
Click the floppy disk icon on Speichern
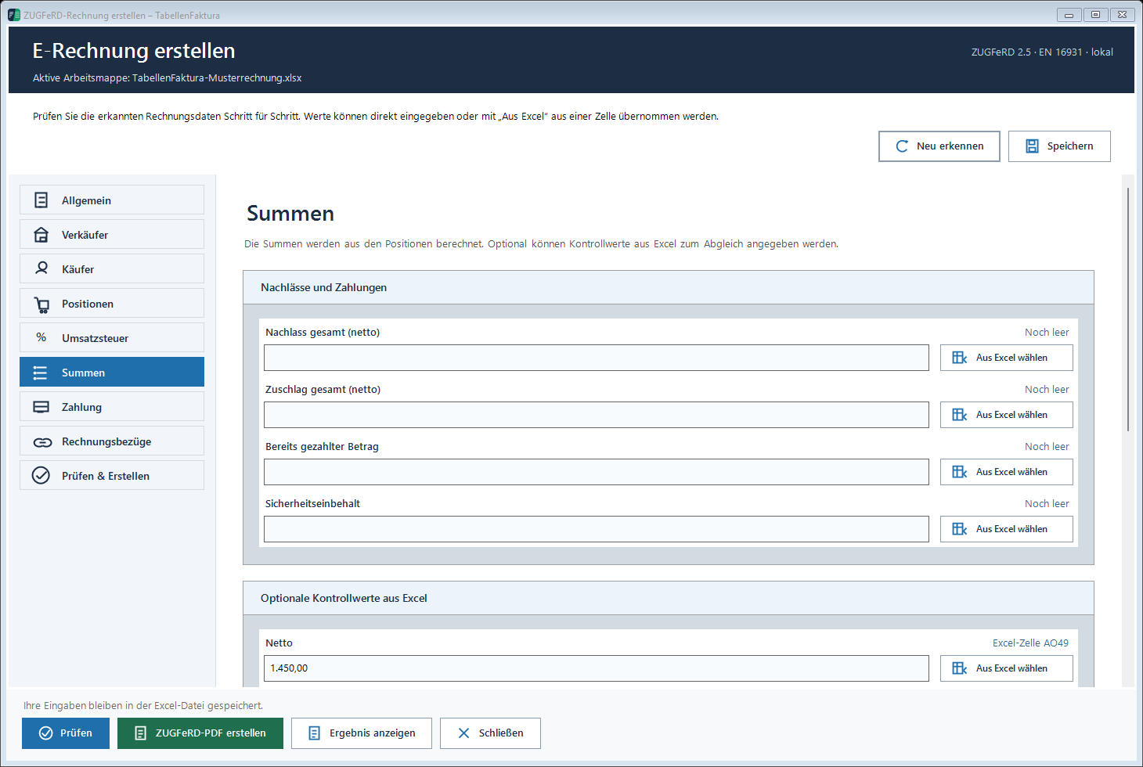click(x=1033, y=146)
